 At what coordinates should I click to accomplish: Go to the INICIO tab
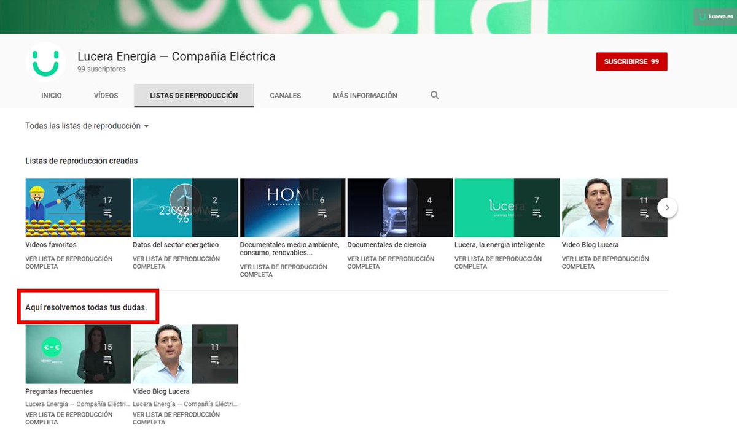pos(52,96)
